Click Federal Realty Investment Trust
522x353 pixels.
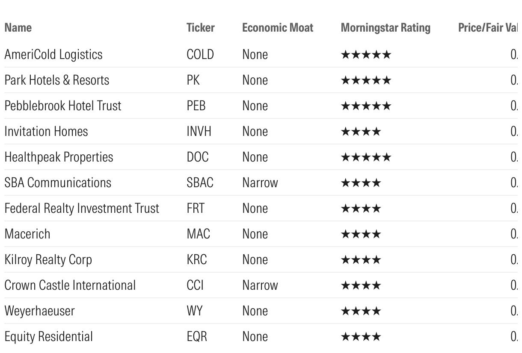(81, 209)
